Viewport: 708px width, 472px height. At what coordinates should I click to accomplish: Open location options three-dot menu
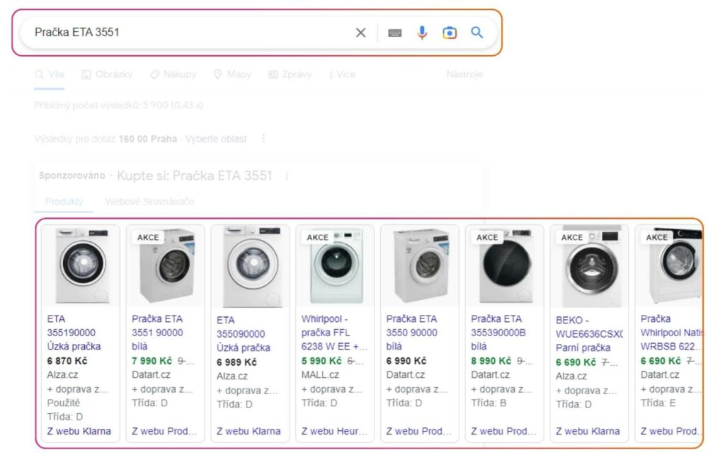click(263, 139)
